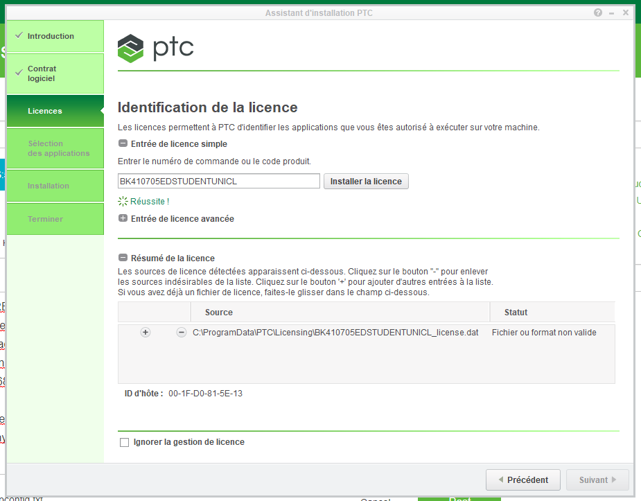Click the Identification de la licence heading
The image size is (641, 501).
[x=208, y=107]
